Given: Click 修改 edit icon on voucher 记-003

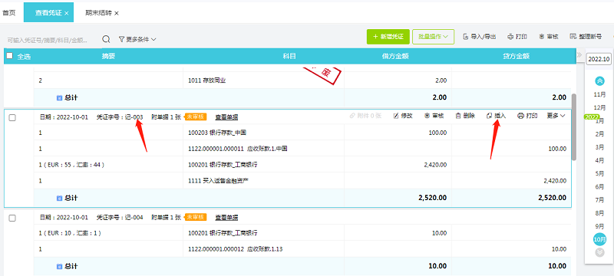Looking at the screenshot, I should coord(395,116).
